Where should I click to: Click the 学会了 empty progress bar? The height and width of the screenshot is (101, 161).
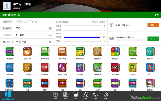click(x=82, y=26)
